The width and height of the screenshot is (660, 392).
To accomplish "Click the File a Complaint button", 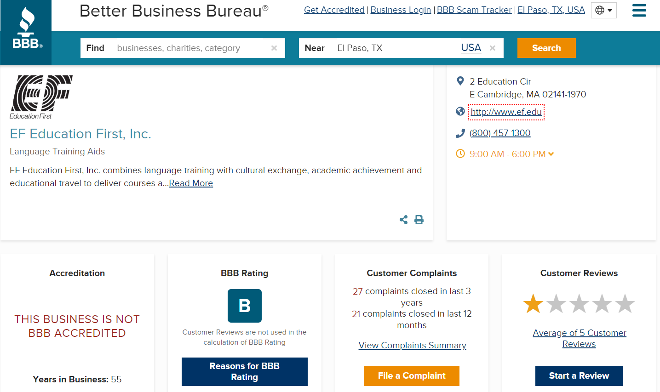I will coord(412,376).
